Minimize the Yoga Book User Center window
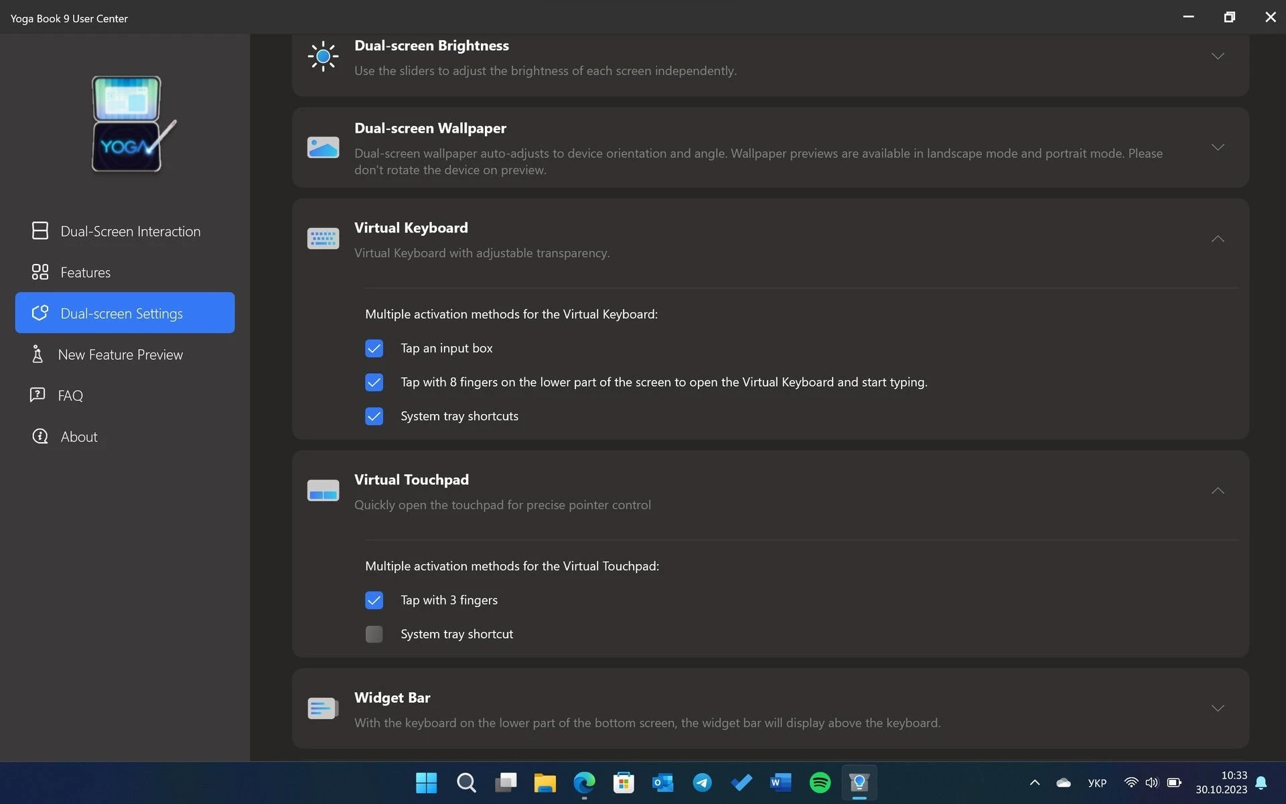The width and height of the screenshot is (1286, 804). [x=1188, y=17]
